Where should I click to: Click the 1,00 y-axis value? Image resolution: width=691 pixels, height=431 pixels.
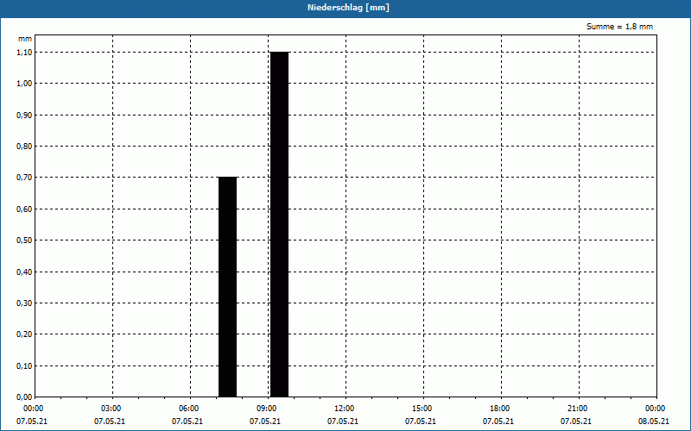click(24, 84)
